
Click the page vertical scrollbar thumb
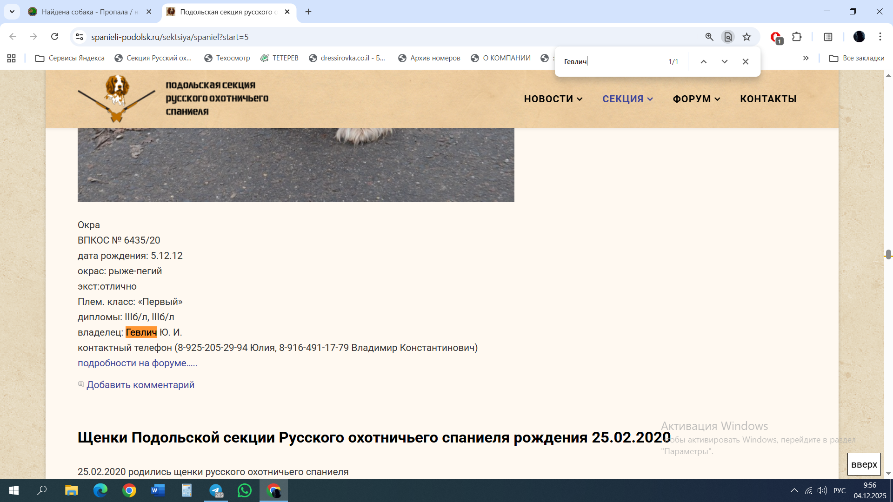click(x=888, y=254)
